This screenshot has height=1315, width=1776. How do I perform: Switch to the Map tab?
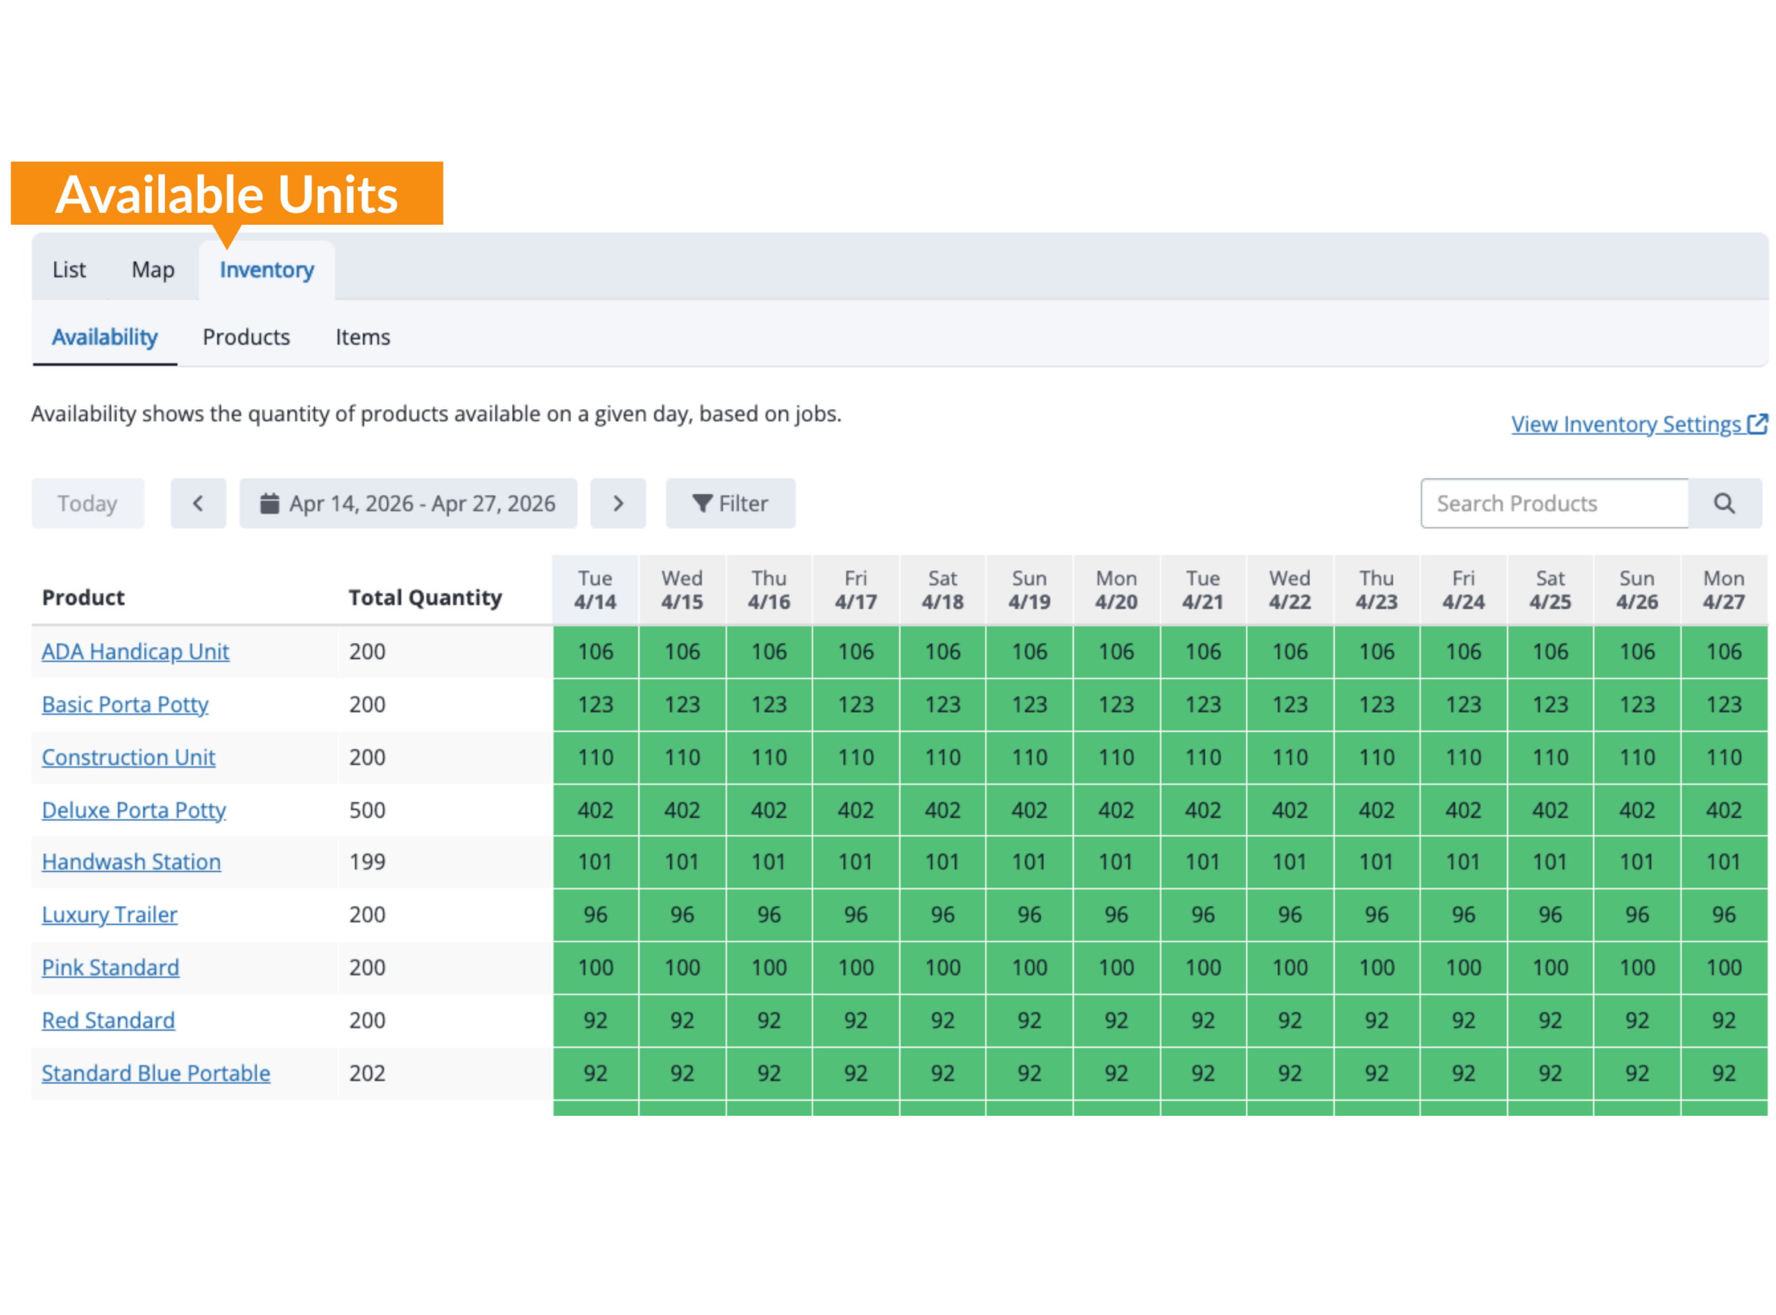tap(153, 270)
